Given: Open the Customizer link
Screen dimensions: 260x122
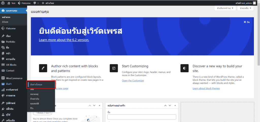Looking at the screenshot, I should 133,81.
